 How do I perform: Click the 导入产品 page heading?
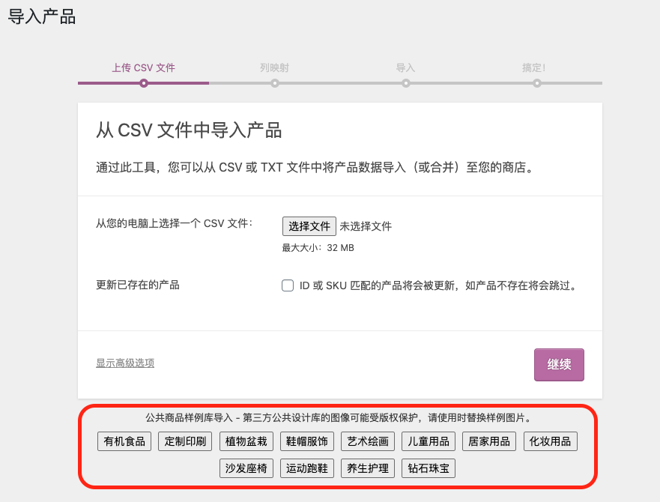[42, 16]
